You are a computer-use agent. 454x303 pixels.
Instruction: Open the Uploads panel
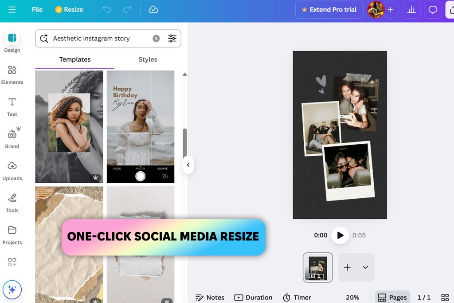pyautogui.click(x=12, y=171)
